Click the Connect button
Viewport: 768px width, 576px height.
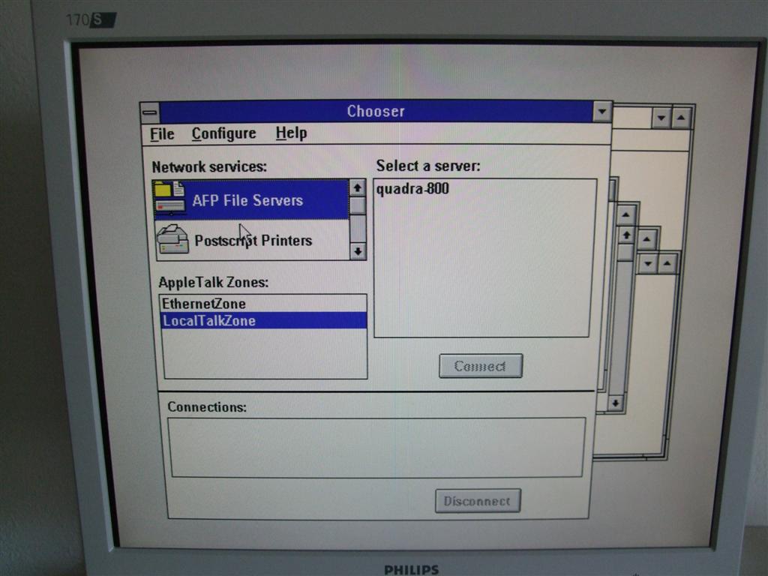481,366
